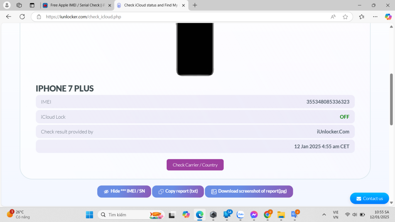Open the Favorites list icon
The image size is (395, 222).
361,17
